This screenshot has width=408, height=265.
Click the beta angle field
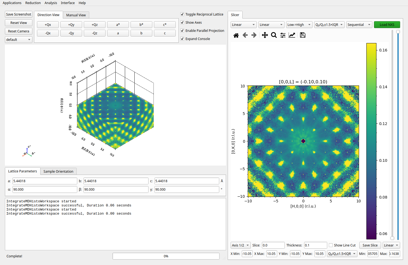click(x=116, y=189)
